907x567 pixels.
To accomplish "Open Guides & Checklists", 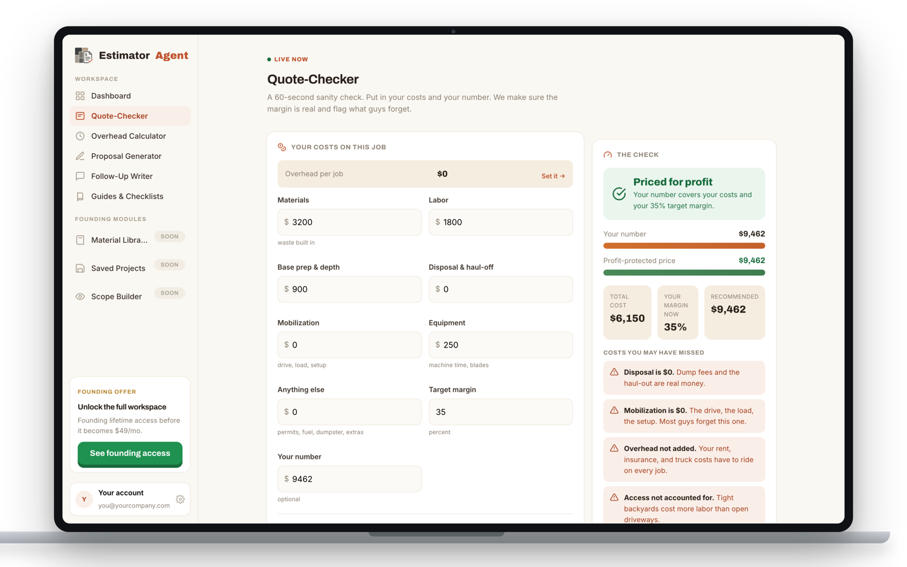I will (x=130, y=196).
